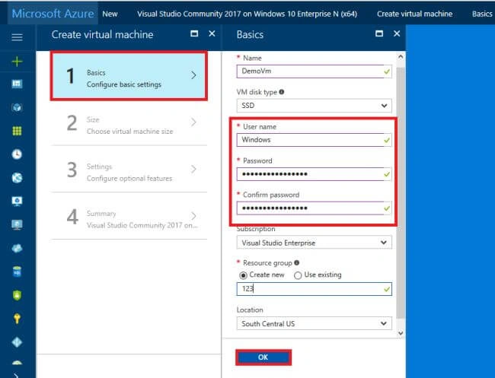Select the Create new radio button
This screenshot has height=378, width=495.
point(243,275)
